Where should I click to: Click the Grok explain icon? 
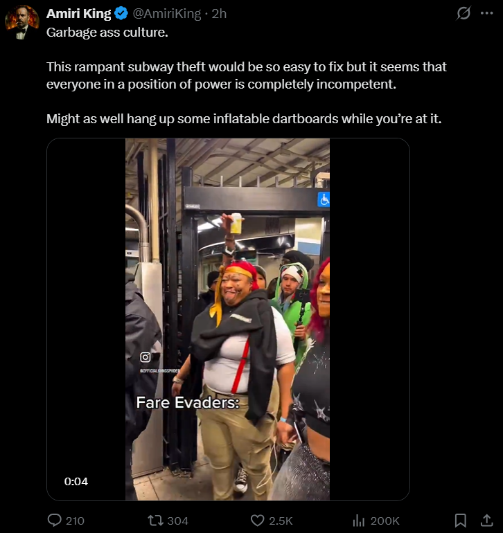(464, 13)
